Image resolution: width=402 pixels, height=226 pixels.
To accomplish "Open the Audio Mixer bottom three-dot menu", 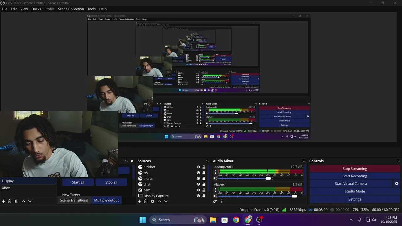I will pyautogui.click(x=222, y=201).
